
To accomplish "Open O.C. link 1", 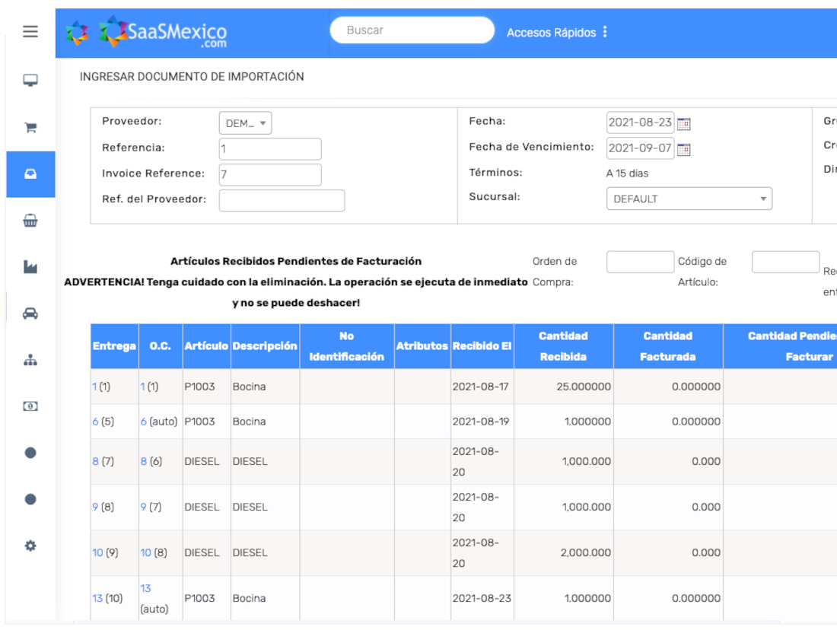I will tap(142, 387).
